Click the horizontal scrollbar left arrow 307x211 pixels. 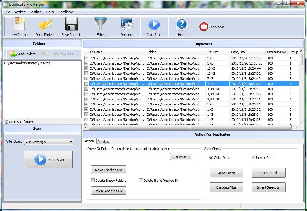click(x=86, y=127)
